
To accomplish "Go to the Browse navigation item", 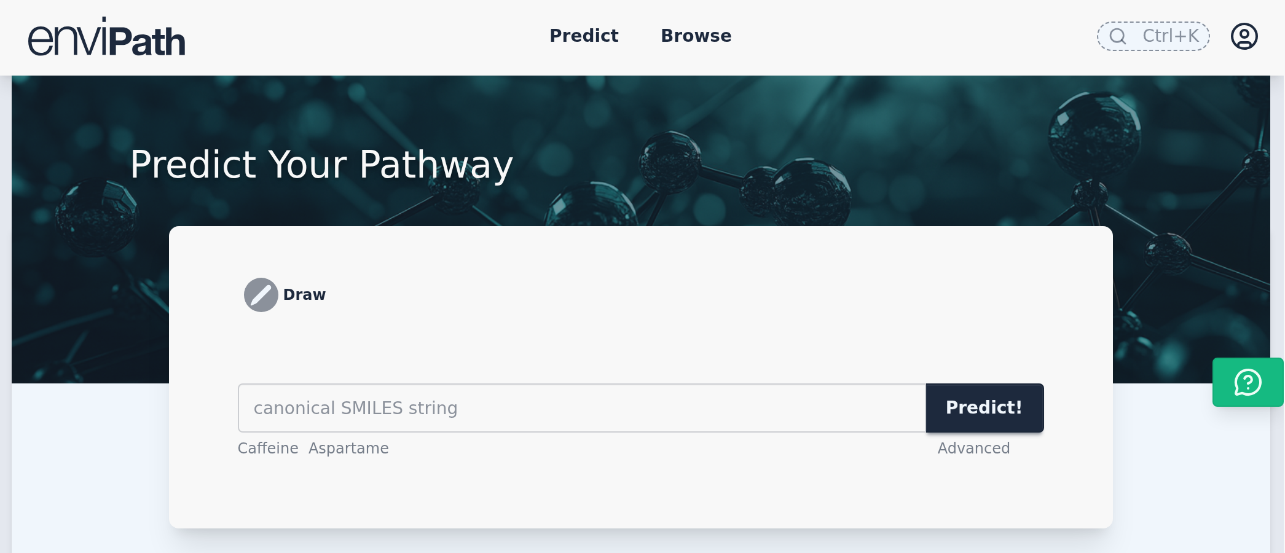I will [696, 36].
